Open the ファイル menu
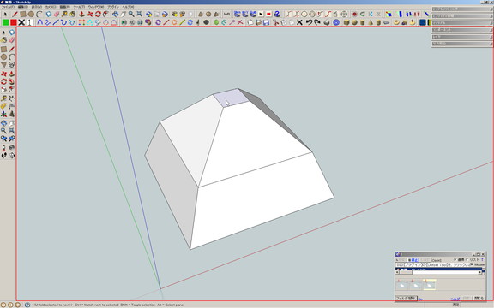Viewport: 494px width, 308px height. [8, 7]
